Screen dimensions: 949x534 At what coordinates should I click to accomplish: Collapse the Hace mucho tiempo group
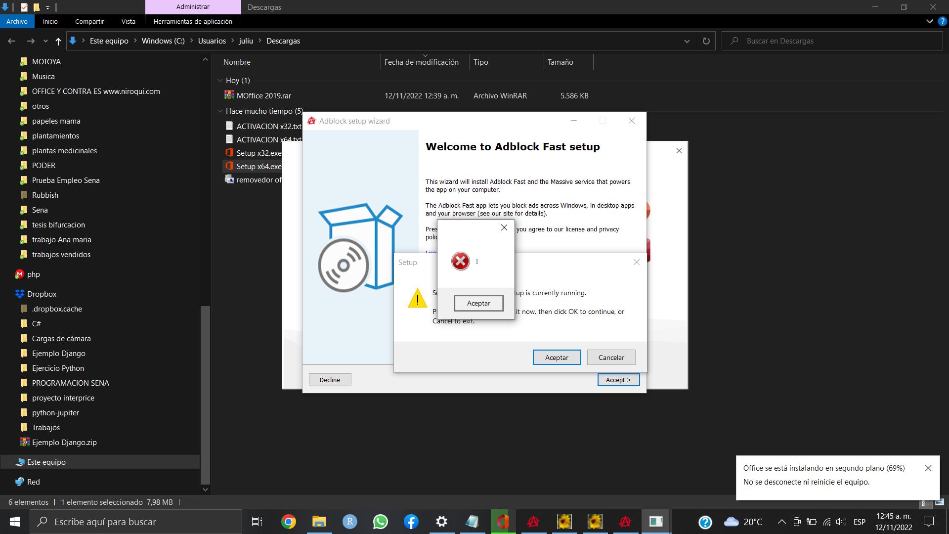[x=220, y=111]
